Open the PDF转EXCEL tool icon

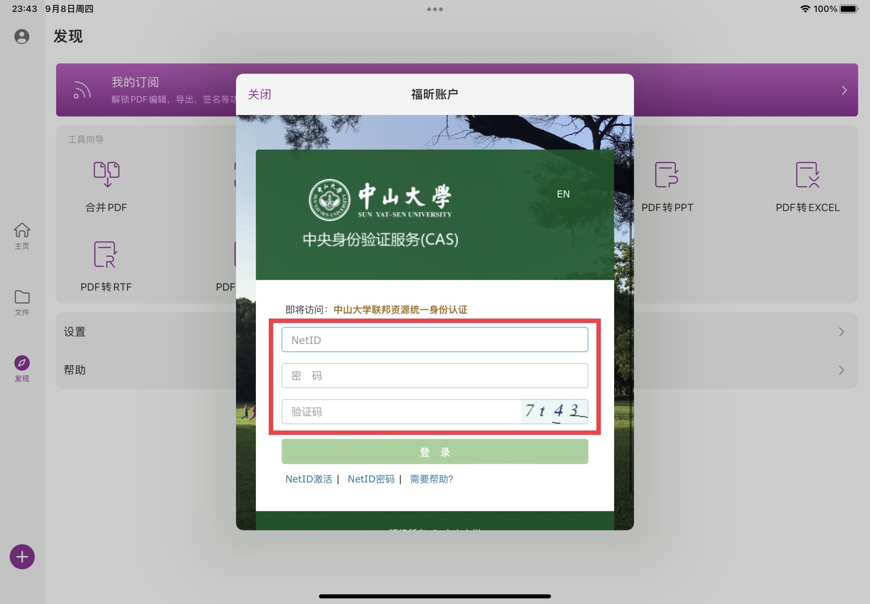tap(807, 174)
